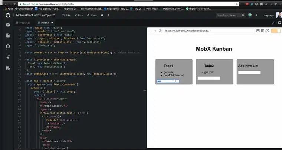Open the configuration files sidebar icon
Screen dimensions: 282x150
[7, 68]
